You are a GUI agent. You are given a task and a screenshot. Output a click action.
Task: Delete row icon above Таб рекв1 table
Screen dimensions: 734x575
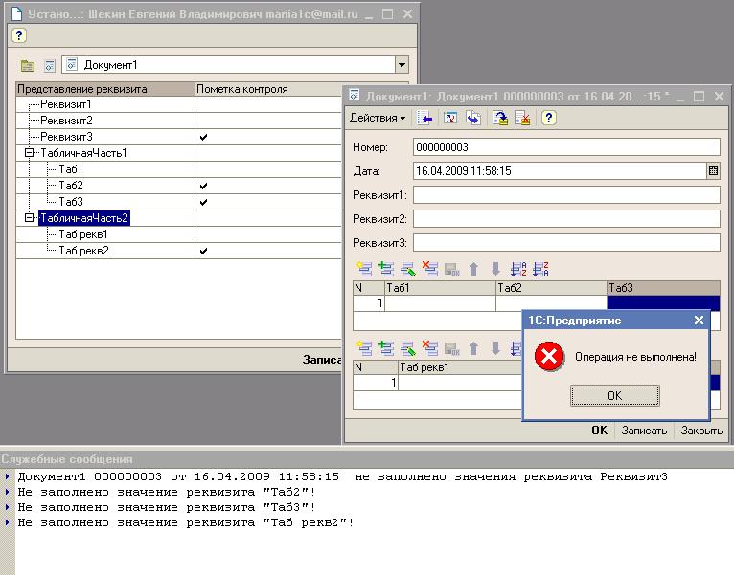429,348
